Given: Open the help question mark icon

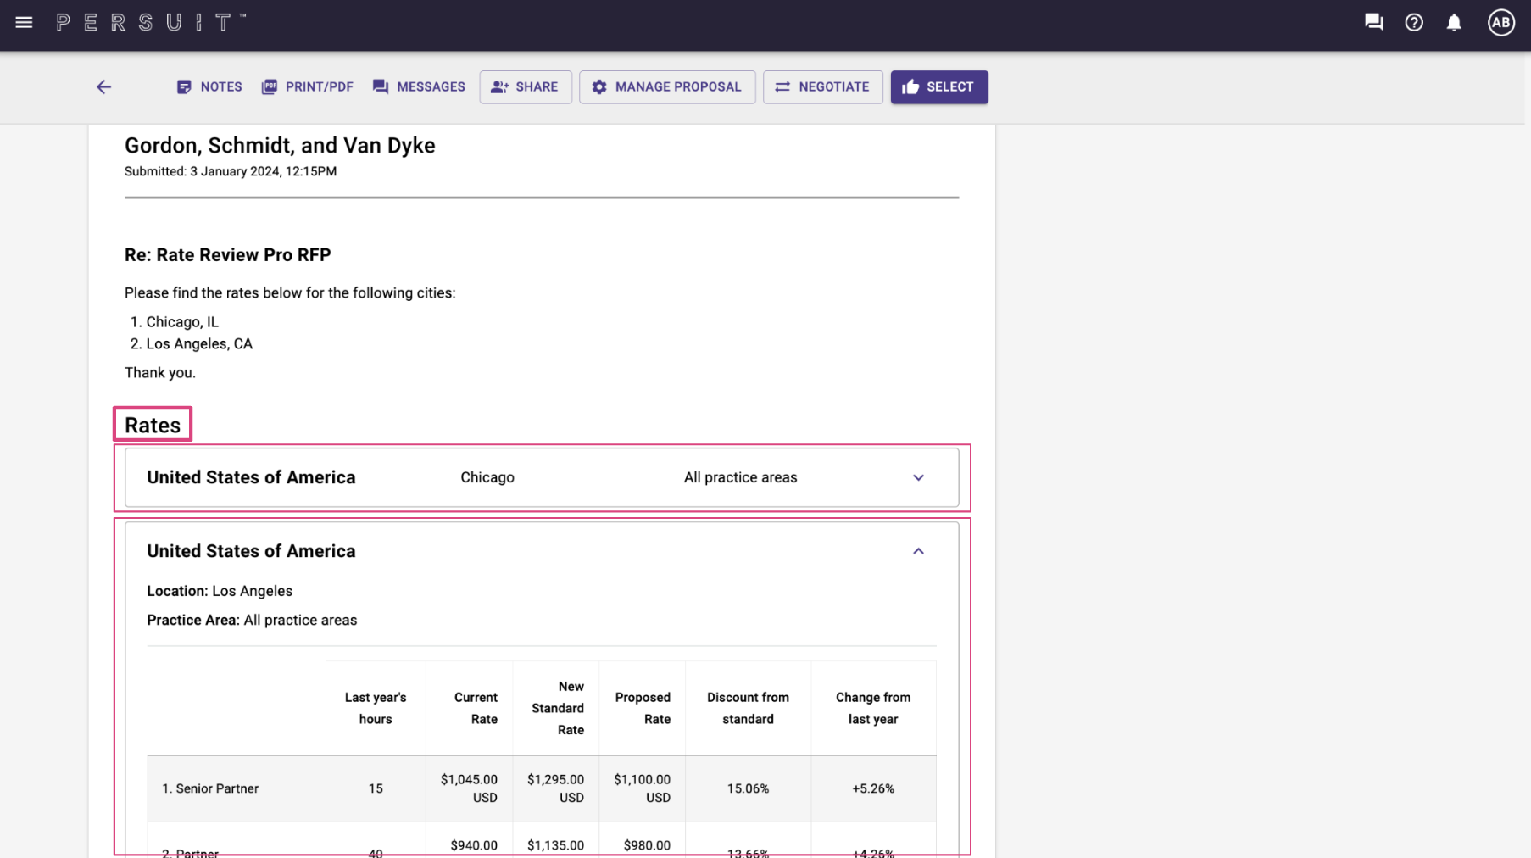Looking at the screenshot, I should [x=1414, y=23].
